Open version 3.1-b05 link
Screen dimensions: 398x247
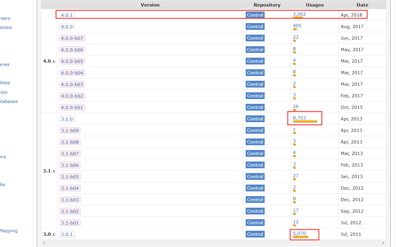click(x=70, y=177)
